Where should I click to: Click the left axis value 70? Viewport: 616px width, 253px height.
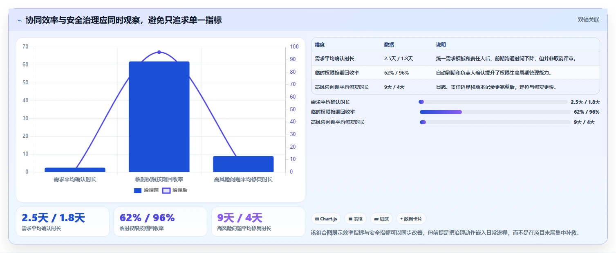pos(25,47)
